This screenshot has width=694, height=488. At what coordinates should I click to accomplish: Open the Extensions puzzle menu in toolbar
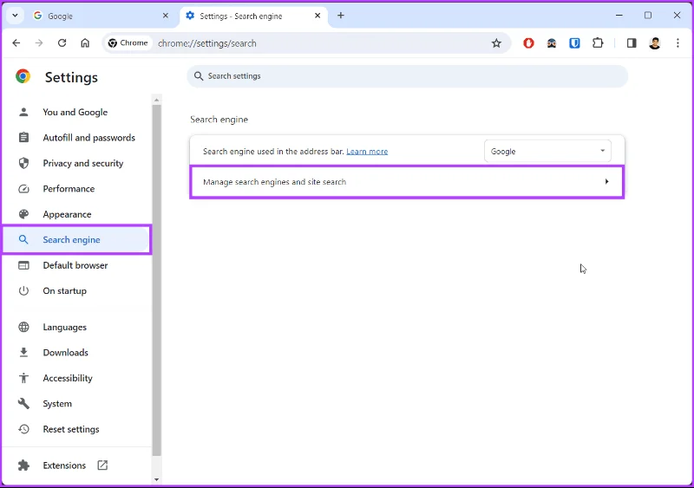[x=598, y=43]
